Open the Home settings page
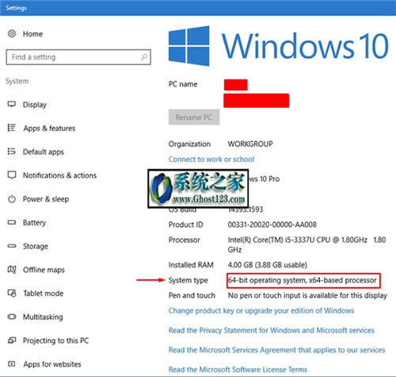This screenshot has height=377, width=396. coord(32,34)
